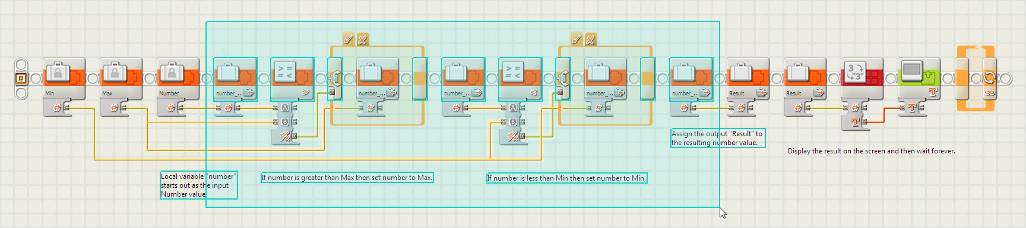Select the infinite Loop block end

click(990, 78)
